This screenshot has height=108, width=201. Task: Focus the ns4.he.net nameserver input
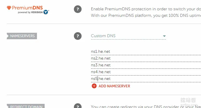click(x=146, y=72)
